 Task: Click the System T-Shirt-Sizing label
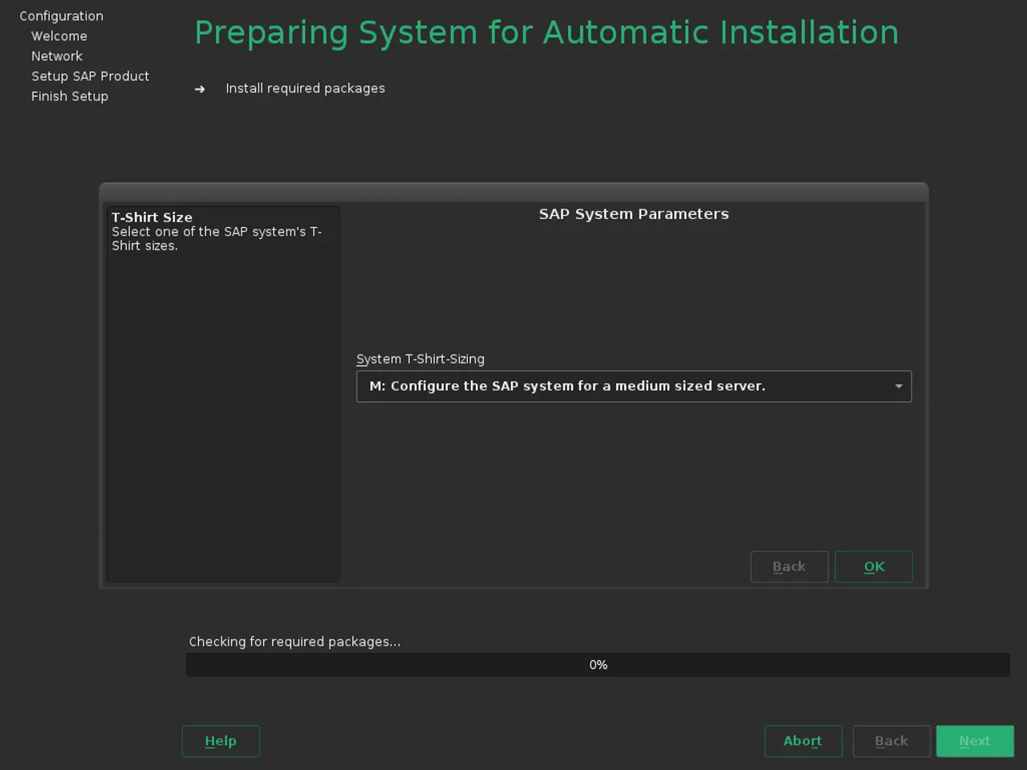pyautogui.click(x=420, y=359)
